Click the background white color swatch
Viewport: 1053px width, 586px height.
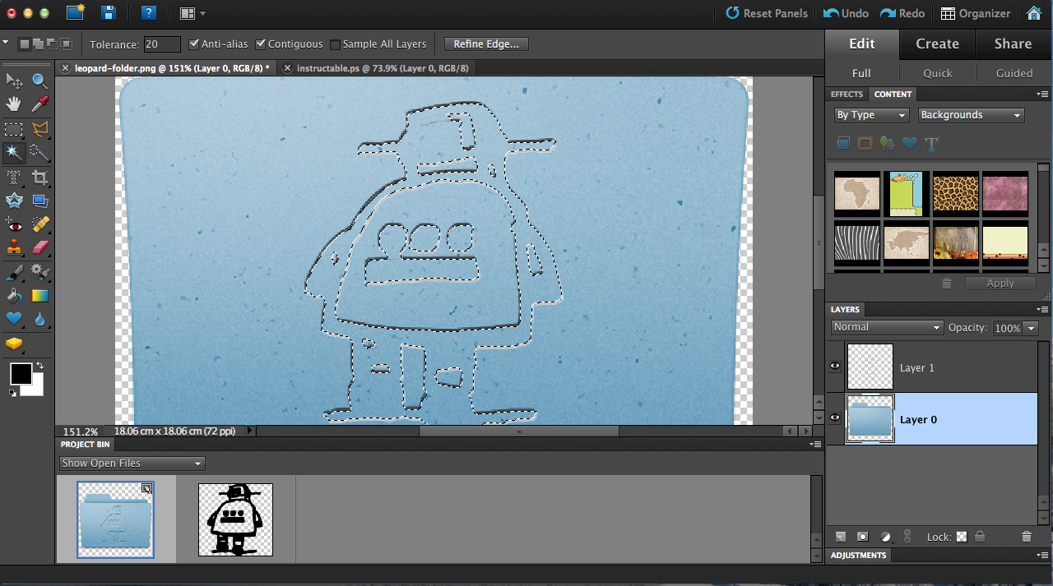click(x=35, y=387)
